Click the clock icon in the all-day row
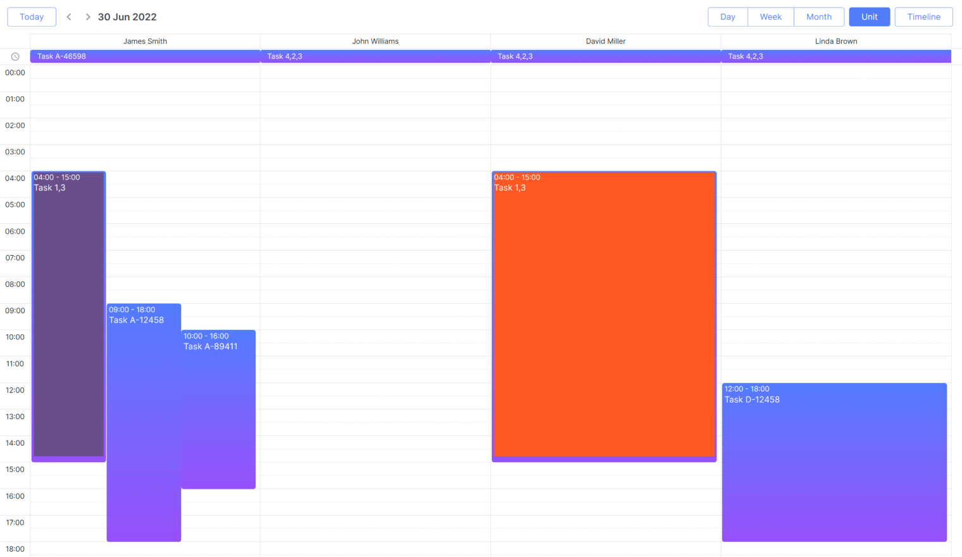The height and width of the screenshot is (557, 962). point(15,56)
